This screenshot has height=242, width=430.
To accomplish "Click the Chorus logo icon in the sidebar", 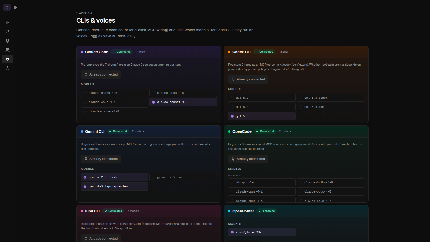I will point(7,8).
